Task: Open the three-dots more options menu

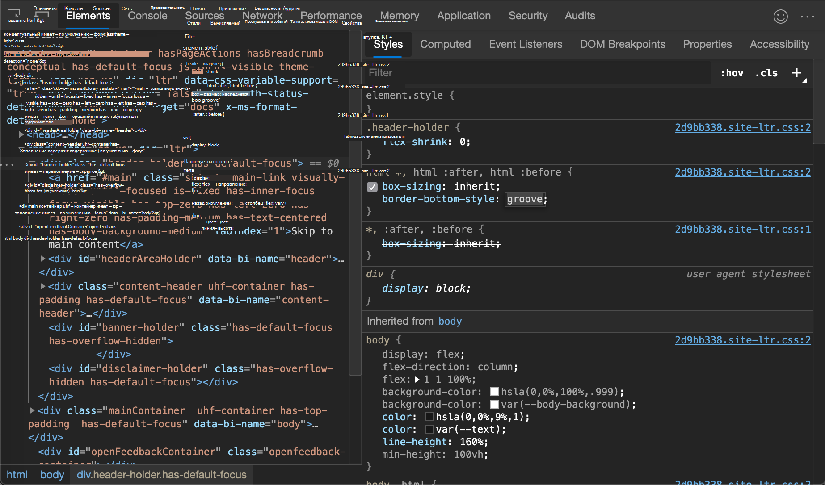Action: coord(807,17)
